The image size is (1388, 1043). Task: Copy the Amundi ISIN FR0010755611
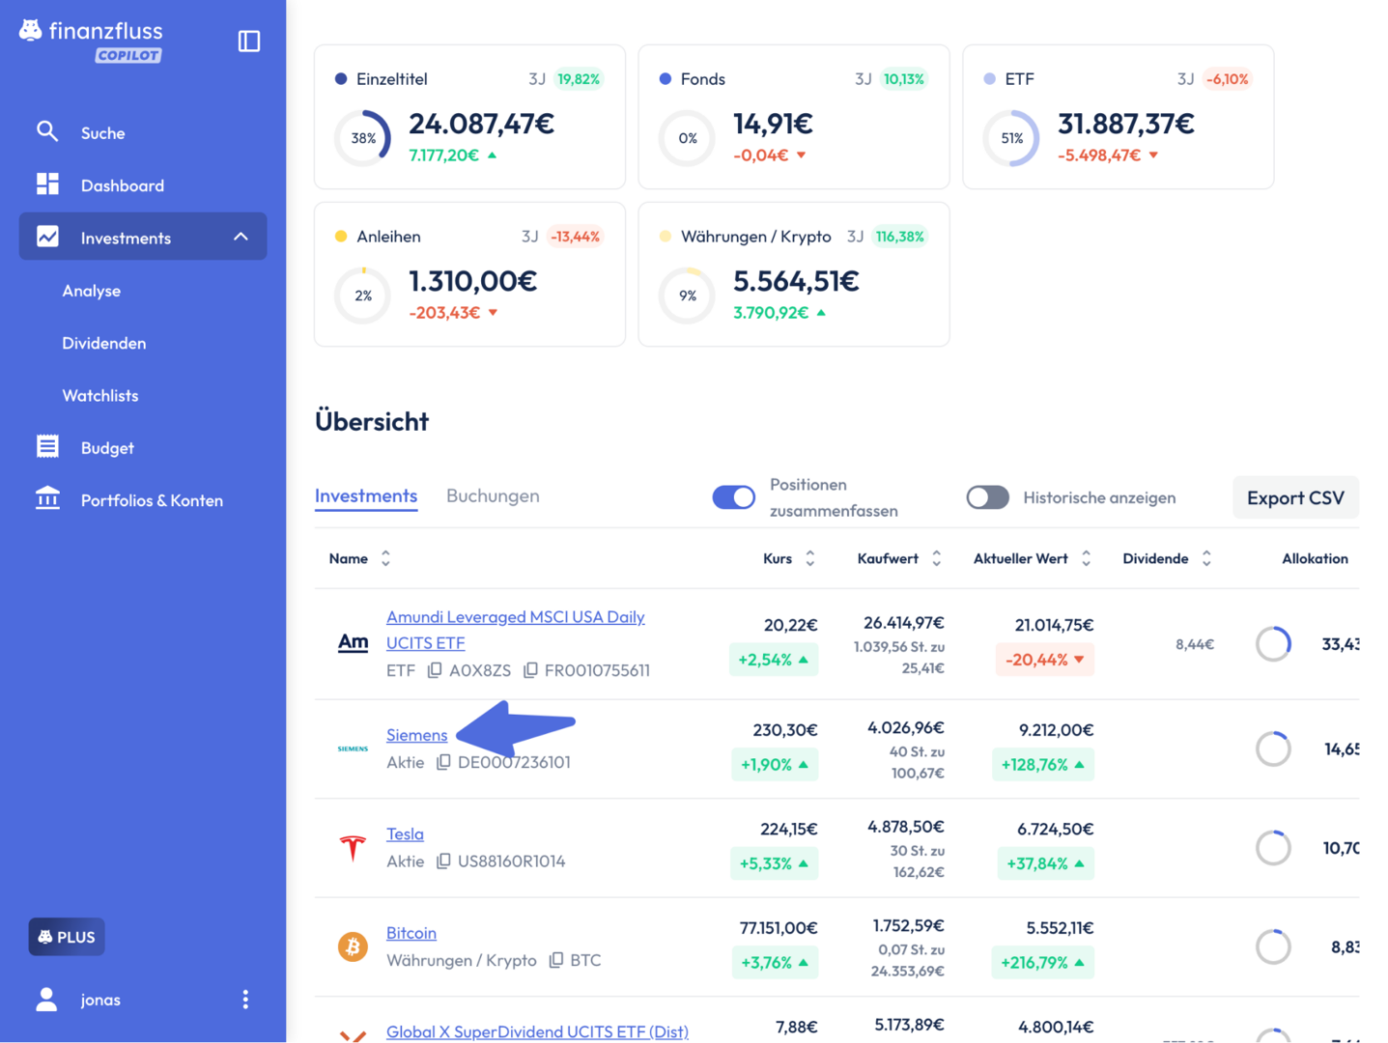[530, 670]
